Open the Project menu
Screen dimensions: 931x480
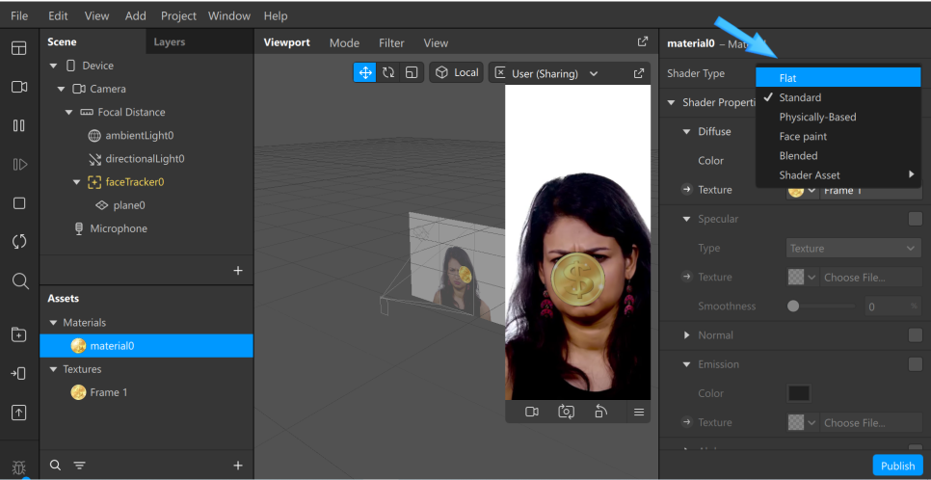[x=178, y=16]
